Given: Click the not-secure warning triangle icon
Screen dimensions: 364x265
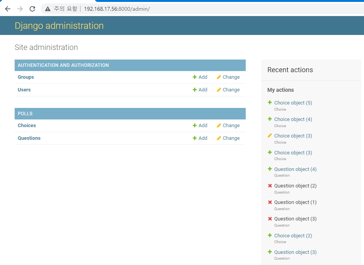Looking at the screenshot, I should (48, 9).
